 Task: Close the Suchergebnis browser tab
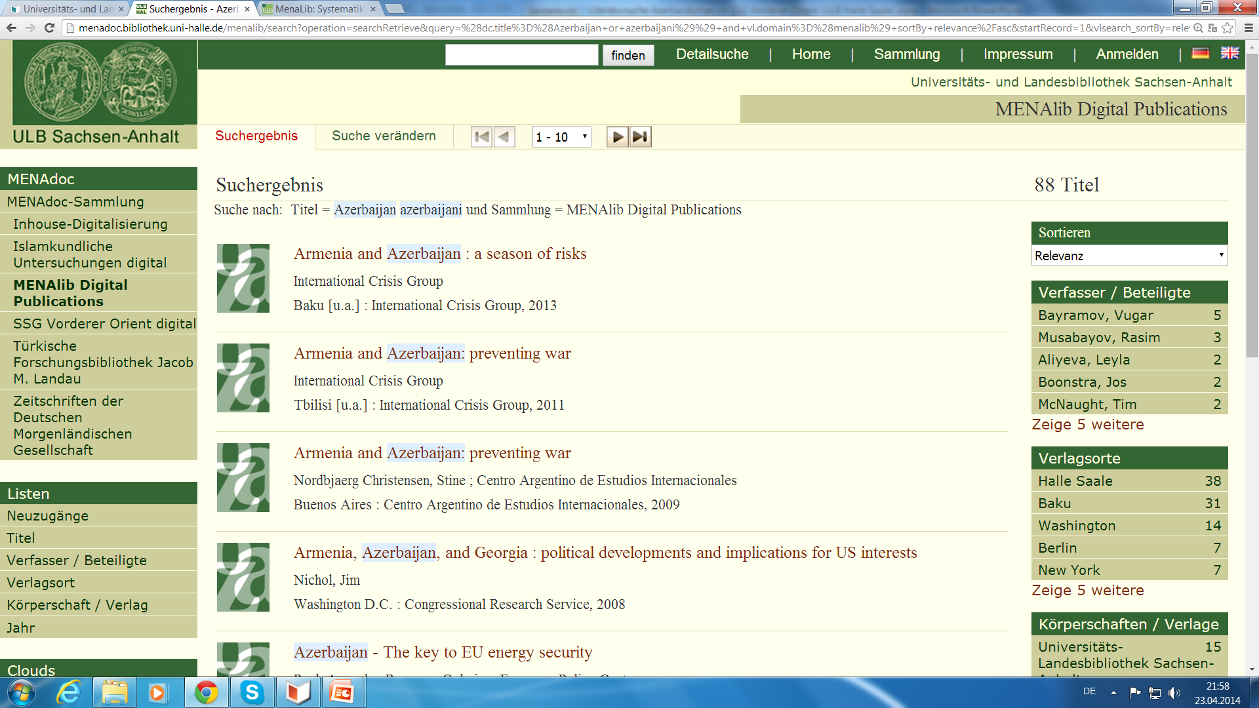click(x=247, y=9)
